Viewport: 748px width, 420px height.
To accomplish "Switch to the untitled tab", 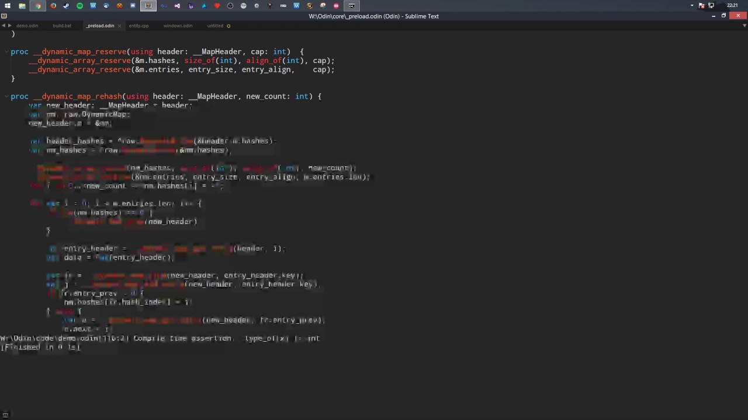I will coord(215,26).
